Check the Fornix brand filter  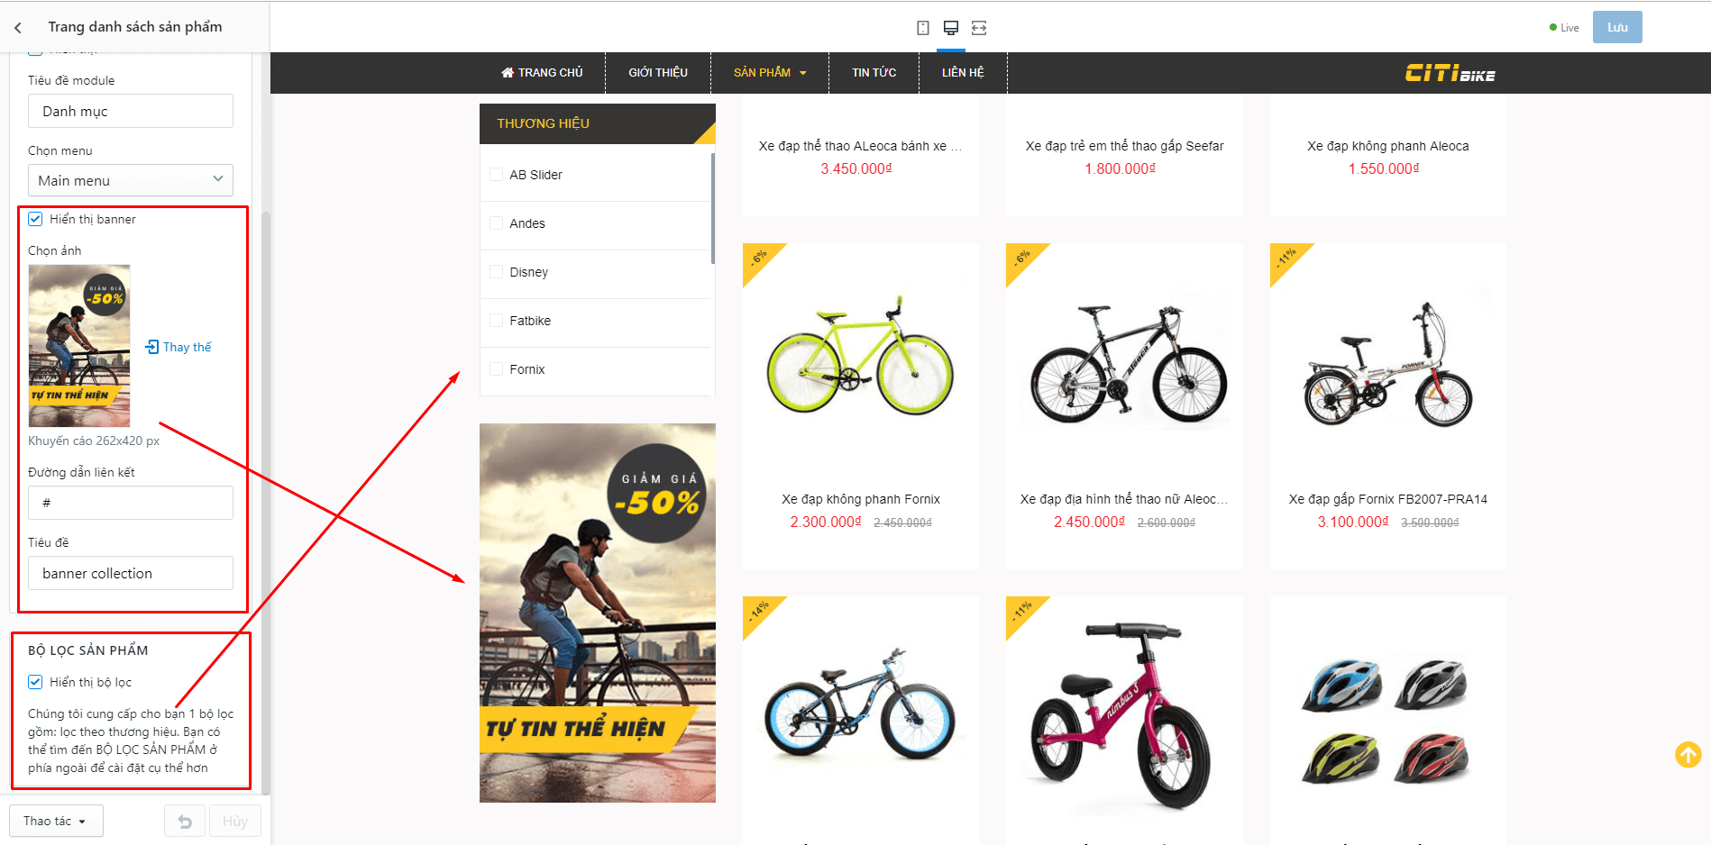point(496,369)
